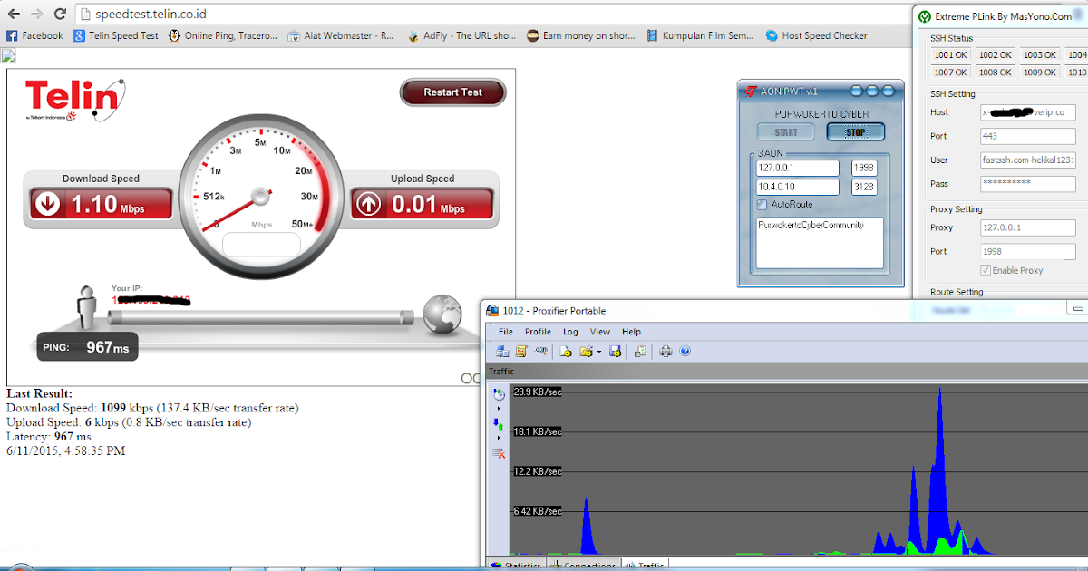Open the Earn money on short bookmark
1088x571 pixels.
coord(582,36)
